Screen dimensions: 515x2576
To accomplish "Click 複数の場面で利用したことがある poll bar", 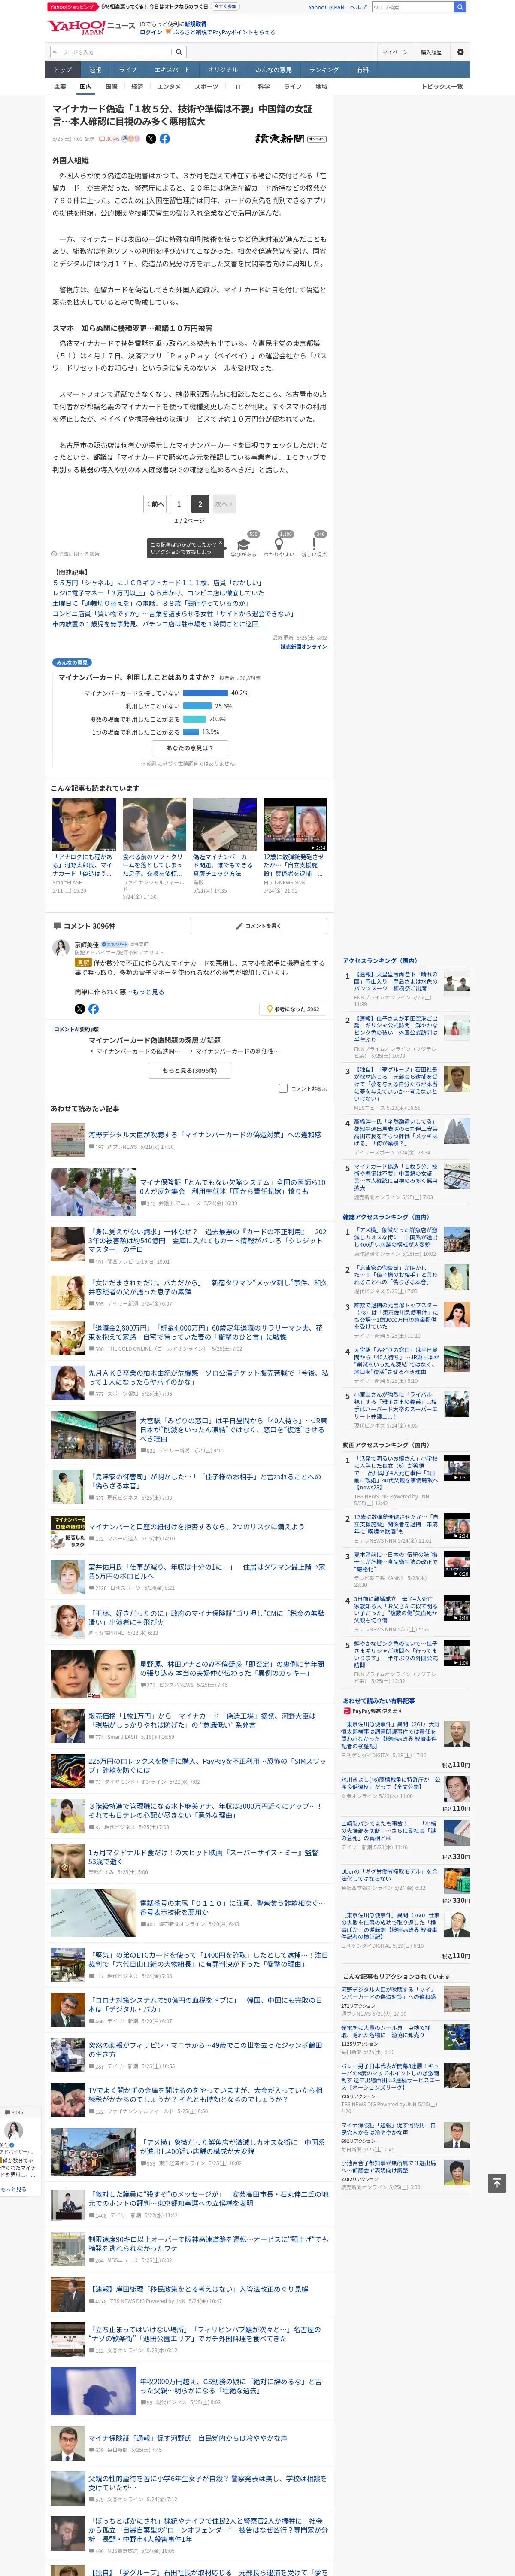I will tap(194, 719).
